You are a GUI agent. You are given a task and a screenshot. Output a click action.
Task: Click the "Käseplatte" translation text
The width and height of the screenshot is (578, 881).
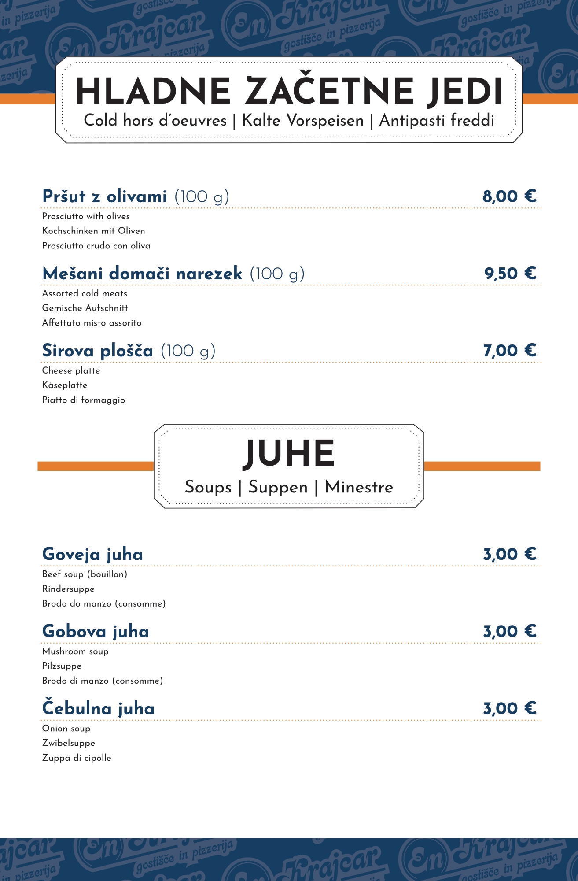point(65,385)
